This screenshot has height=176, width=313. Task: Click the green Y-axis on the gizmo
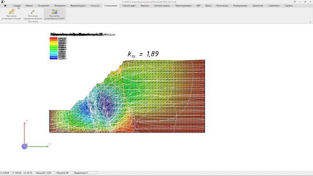pos(38,147)
